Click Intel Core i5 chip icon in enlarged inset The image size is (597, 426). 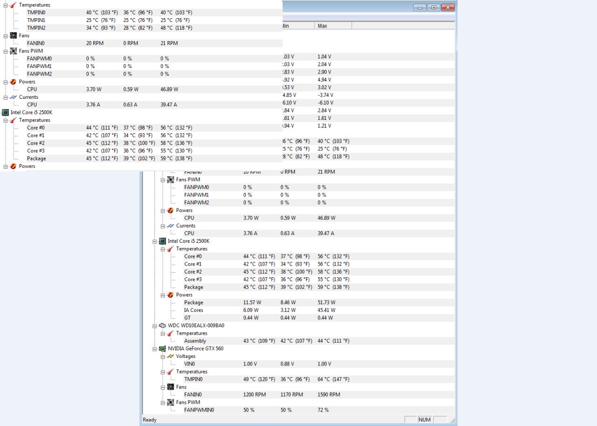pyautogui.click(x=5, y=112)
